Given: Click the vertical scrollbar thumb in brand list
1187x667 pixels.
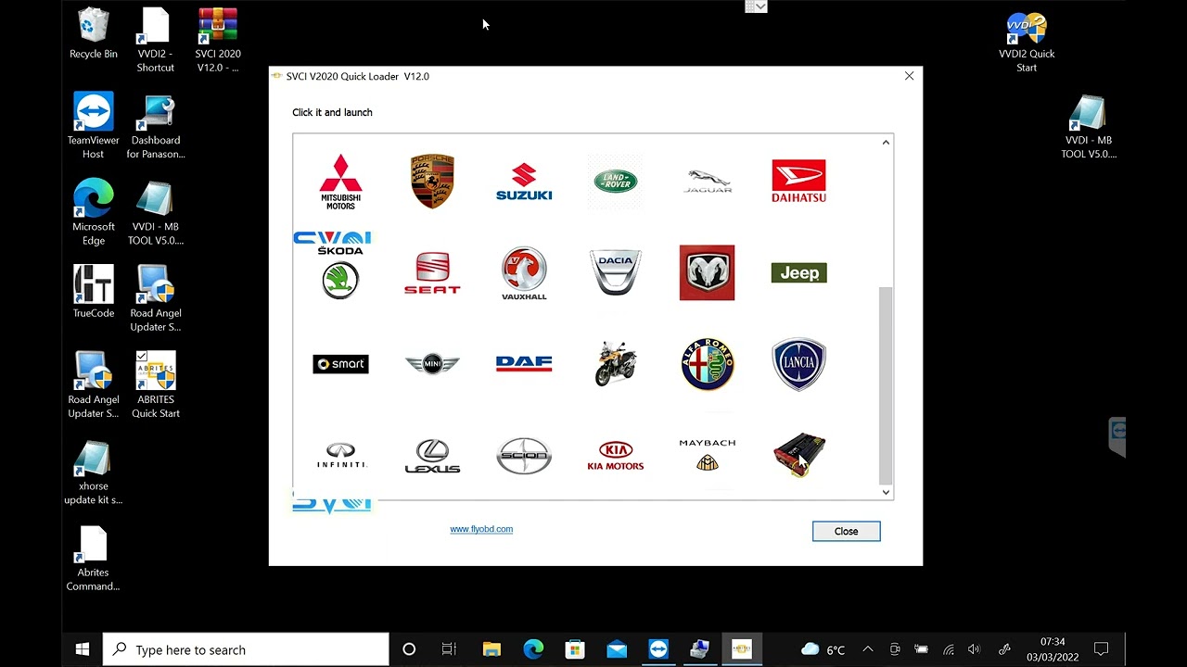Looking at the screenshot, I should point(886,384).
